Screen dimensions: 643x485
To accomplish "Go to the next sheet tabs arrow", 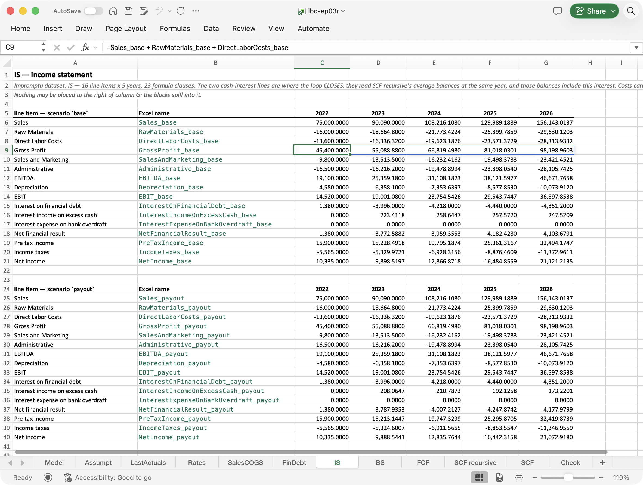I will tap(23, 463).
